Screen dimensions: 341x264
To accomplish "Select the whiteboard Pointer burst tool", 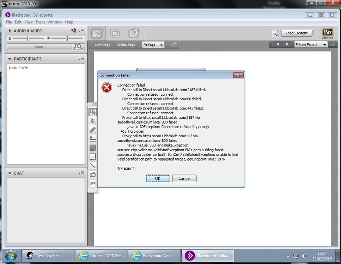I will click(x=93, y=121).
